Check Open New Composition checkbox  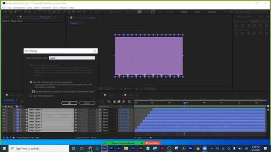31,96
